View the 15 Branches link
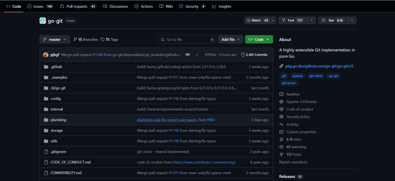Screen dimensions: 395x181 click(86, 39)
